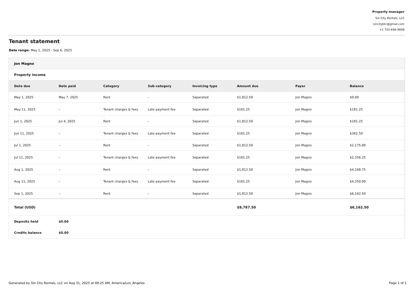Click the Invoicing type column header
The height and width of the screenshot is (290, 412).
pyautogui.click(x=205, y=86)
